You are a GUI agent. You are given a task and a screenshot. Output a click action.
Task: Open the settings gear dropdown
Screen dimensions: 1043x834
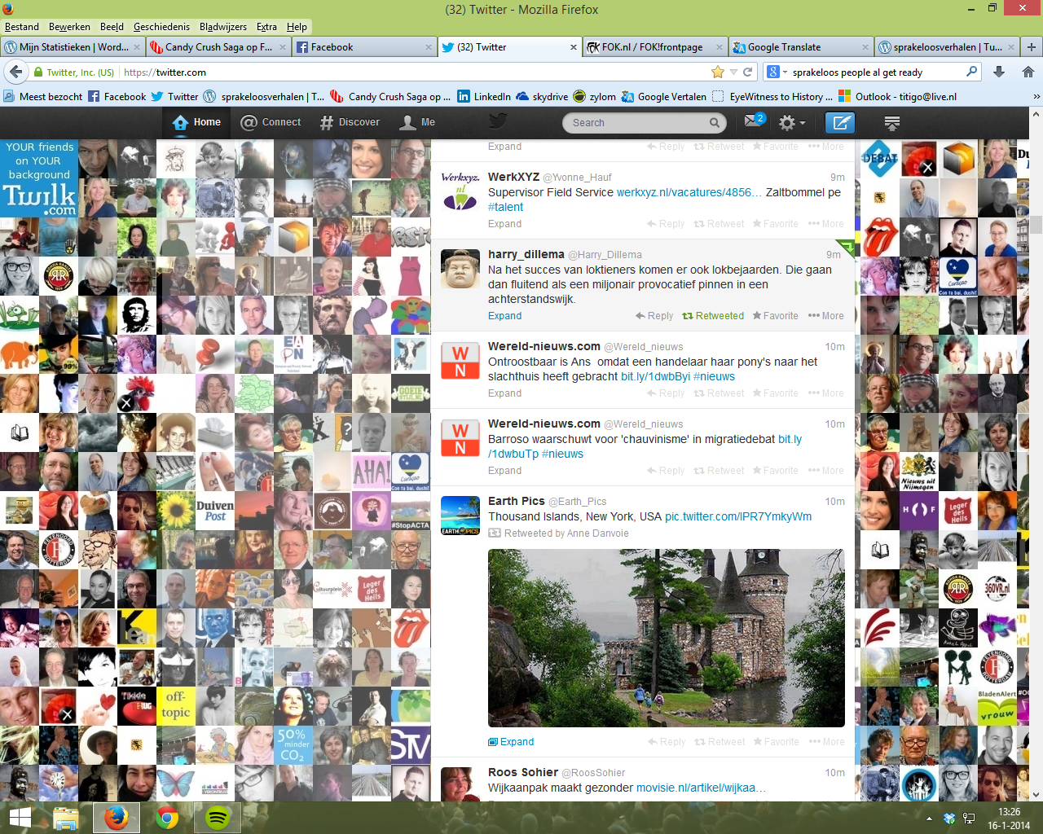tap(791, 123)
